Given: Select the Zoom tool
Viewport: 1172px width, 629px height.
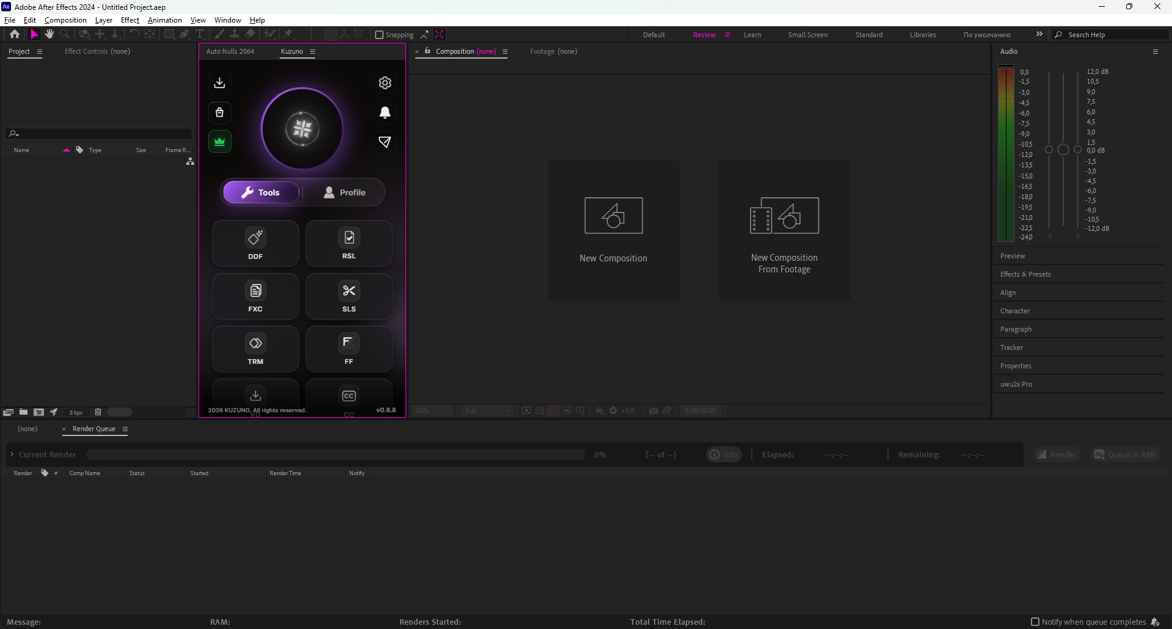Looking at the screenshot, I should [65, 34].
